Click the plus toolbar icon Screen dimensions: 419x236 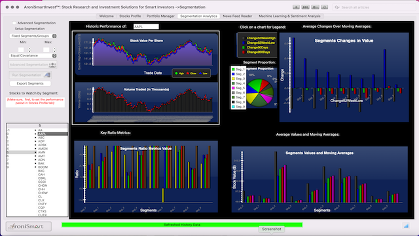296,7
